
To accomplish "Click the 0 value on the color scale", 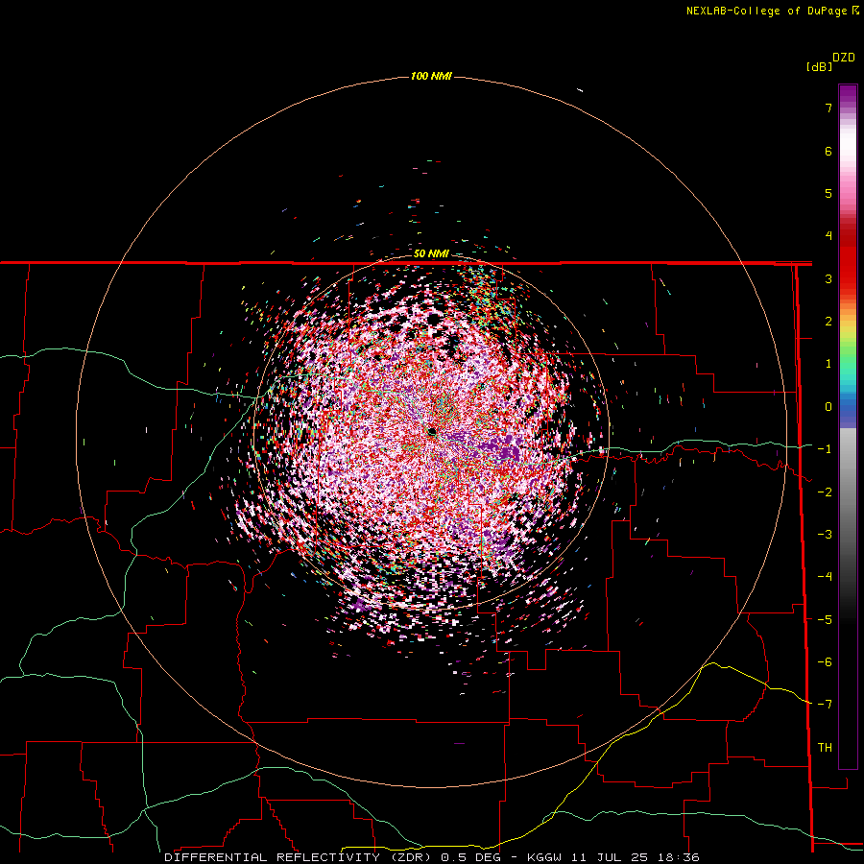I will click(828, 407).
